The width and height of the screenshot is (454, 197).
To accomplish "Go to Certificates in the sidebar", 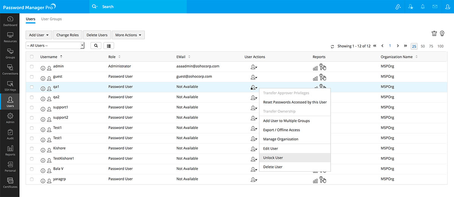I will [10, 183].
